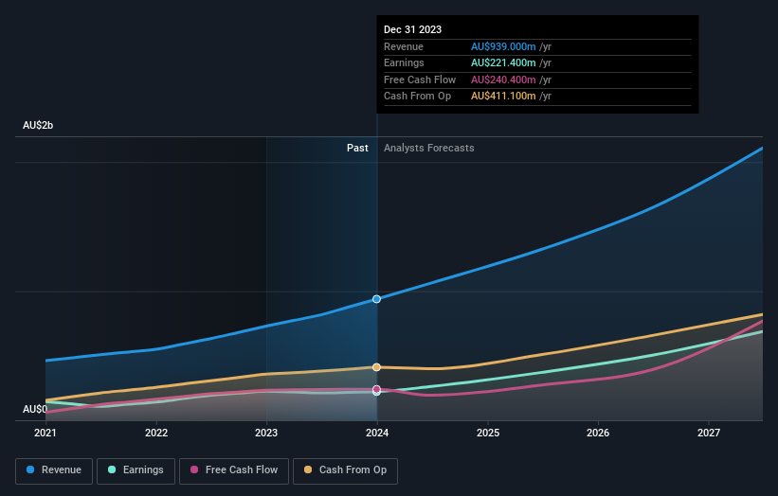Image resolution: width=778 pixels, height=496 pixels.
Task: Click the 2023 x-axis label
Action: 266,433
